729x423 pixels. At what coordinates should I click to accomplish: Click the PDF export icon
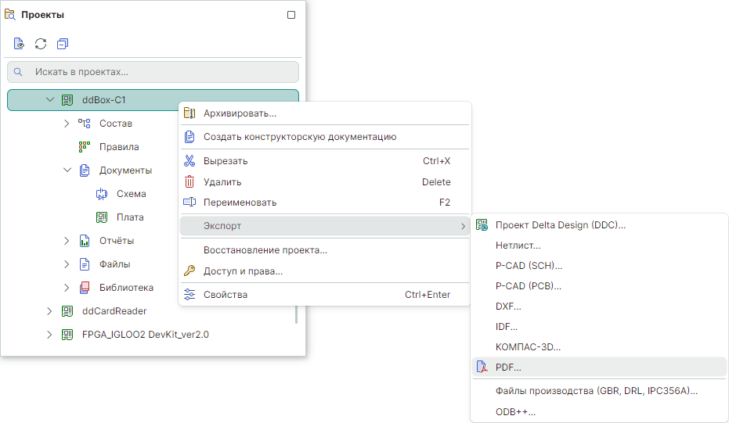(482, 367)
